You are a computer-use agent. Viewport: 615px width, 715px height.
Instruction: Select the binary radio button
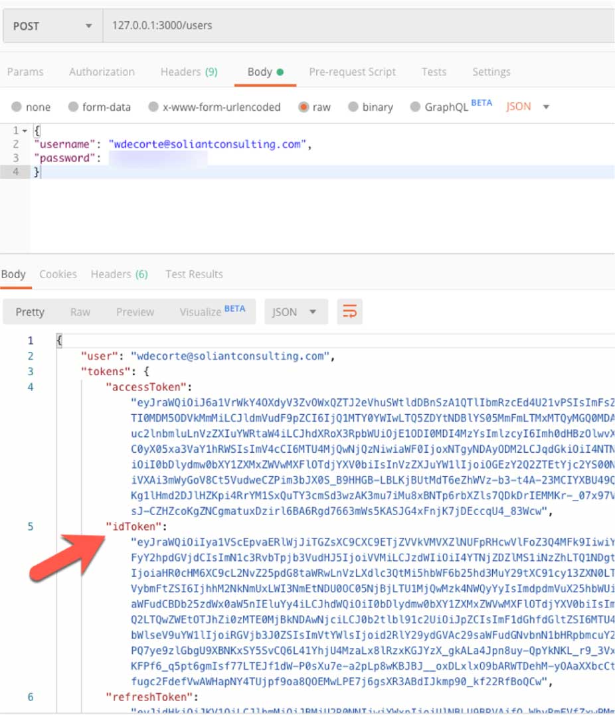(353, 107)
